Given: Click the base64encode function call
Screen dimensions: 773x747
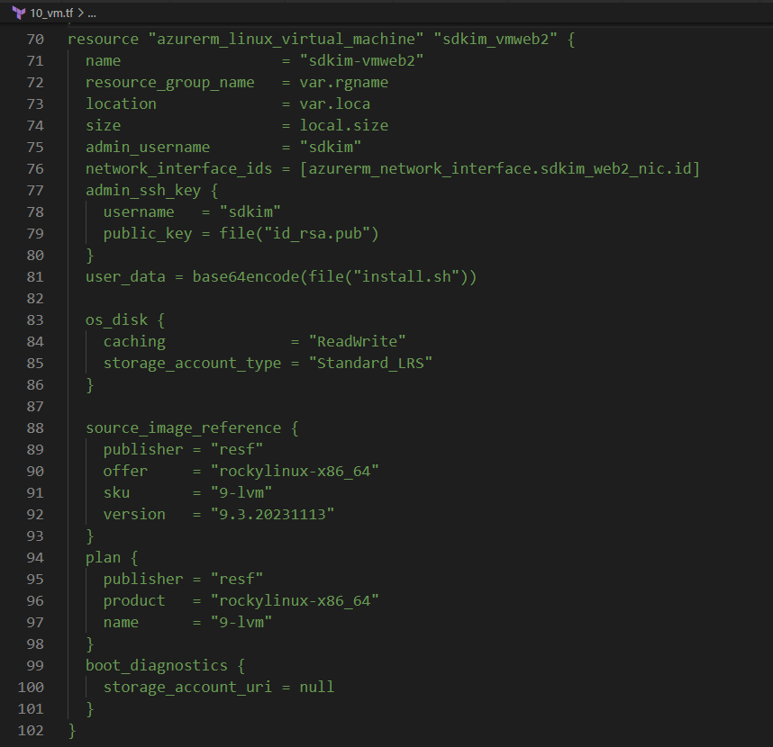Looking at the screenshot, I should click(335, 277).
